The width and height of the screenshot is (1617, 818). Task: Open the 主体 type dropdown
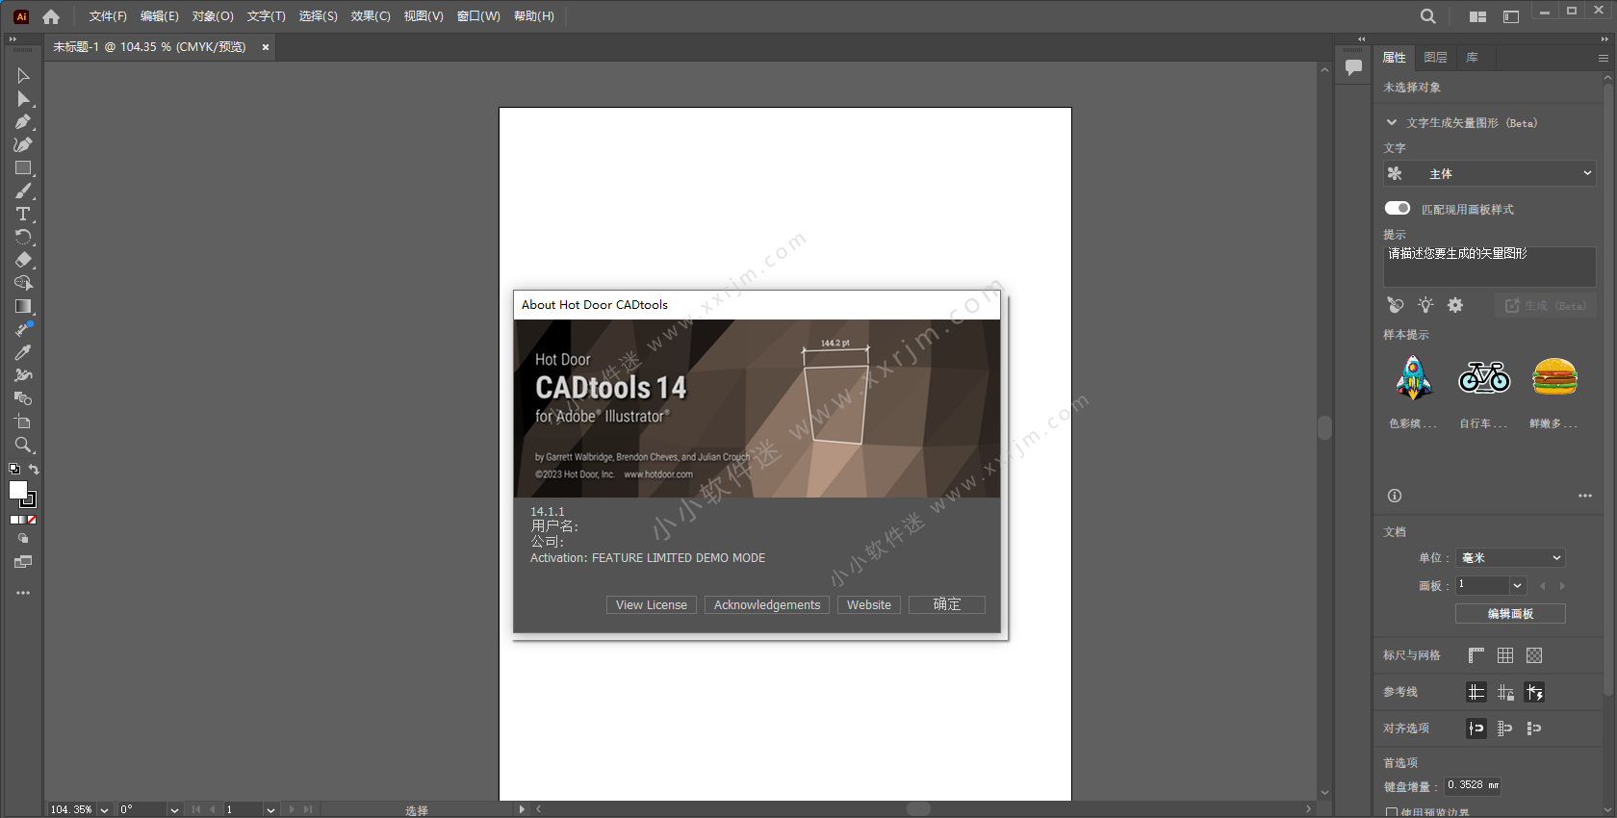coord(1490,174)
